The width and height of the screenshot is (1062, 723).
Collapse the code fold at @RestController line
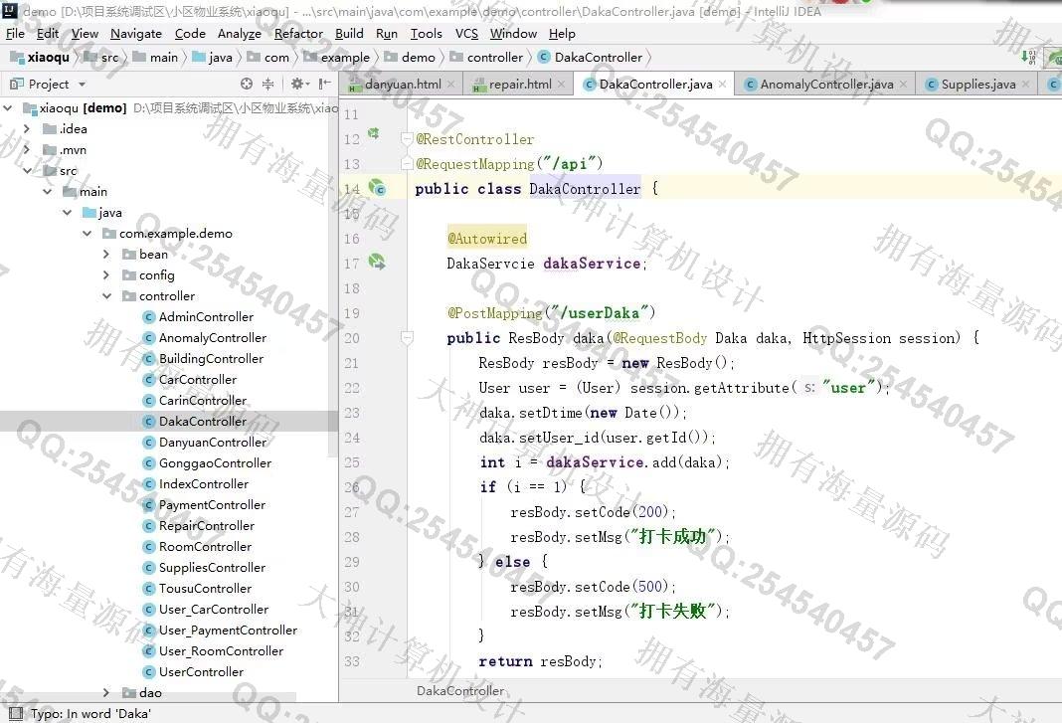407,139
